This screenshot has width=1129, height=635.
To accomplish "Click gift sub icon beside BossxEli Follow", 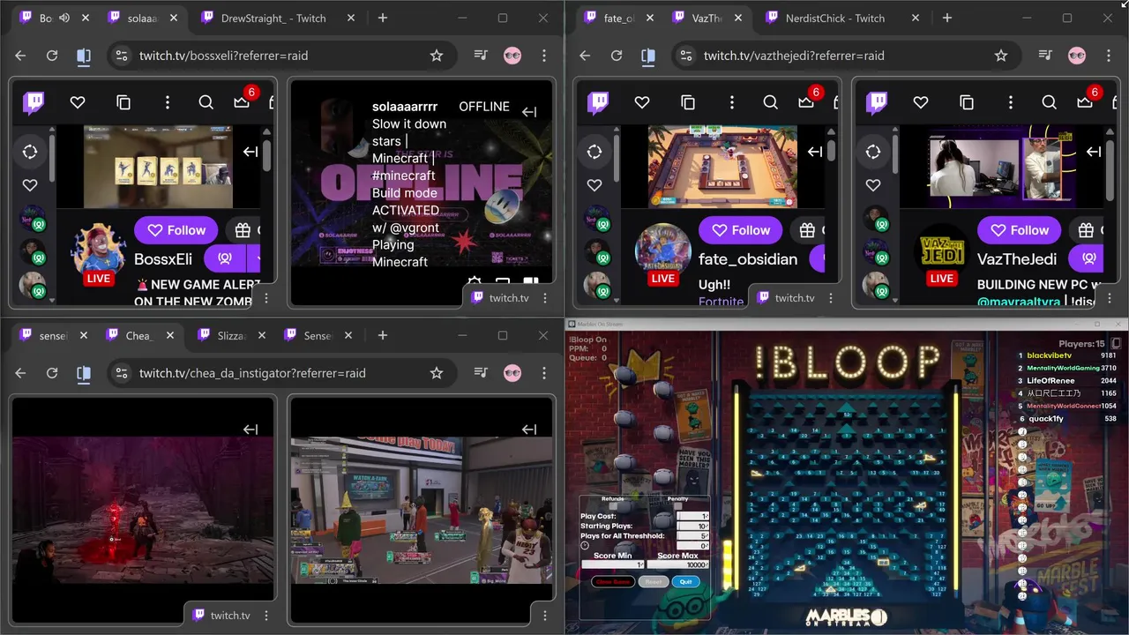I will (243, 230).
